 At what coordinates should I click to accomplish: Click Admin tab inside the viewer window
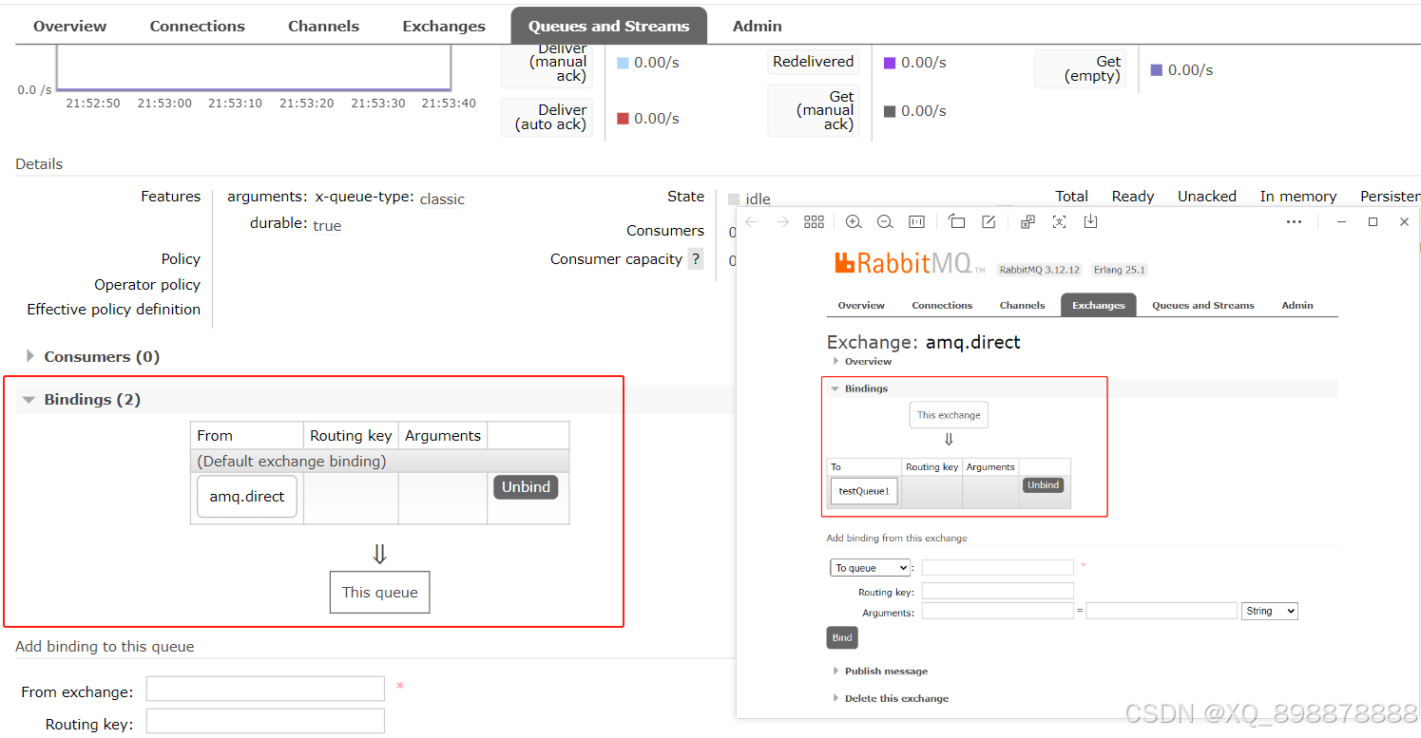coord(1297,306)
